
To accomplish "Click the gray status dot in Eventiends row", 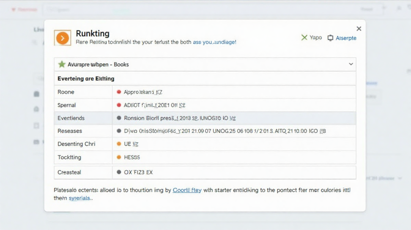I will pyautogui.click(x=119, y=118).
